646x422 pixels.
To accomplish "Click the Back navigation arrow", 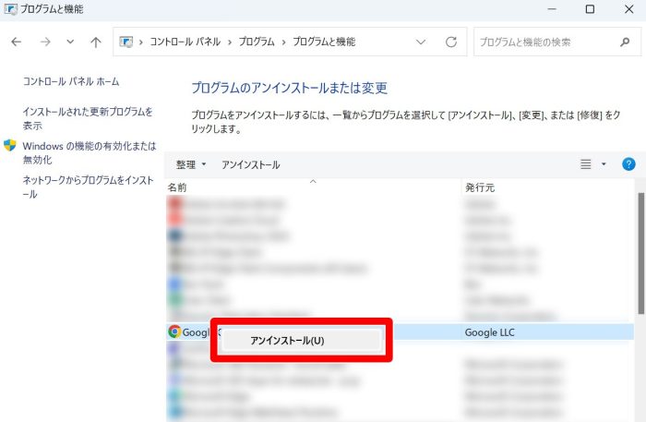I will pyautogui.click(x=17, y=42).
